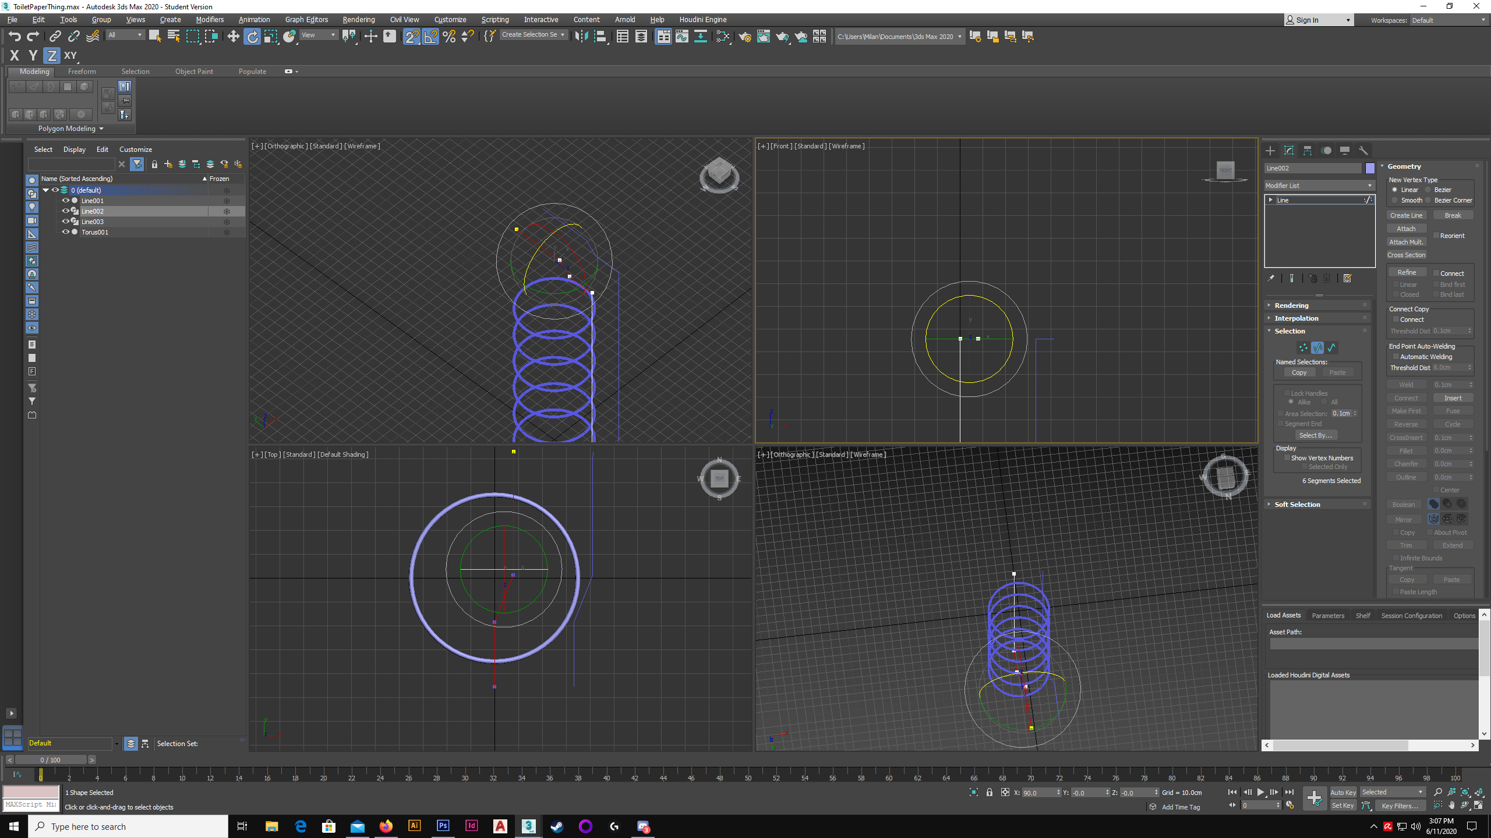The width and height of the screenshot is (1491, 838).
Task: Open the Create command panel tab
Action: [x=1270, y=150]
